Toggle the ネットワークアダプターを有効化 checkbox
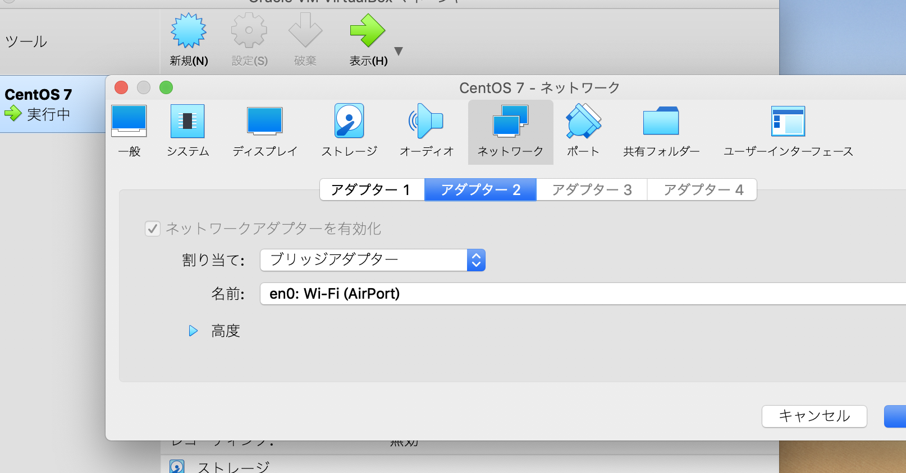 point(153,229)
